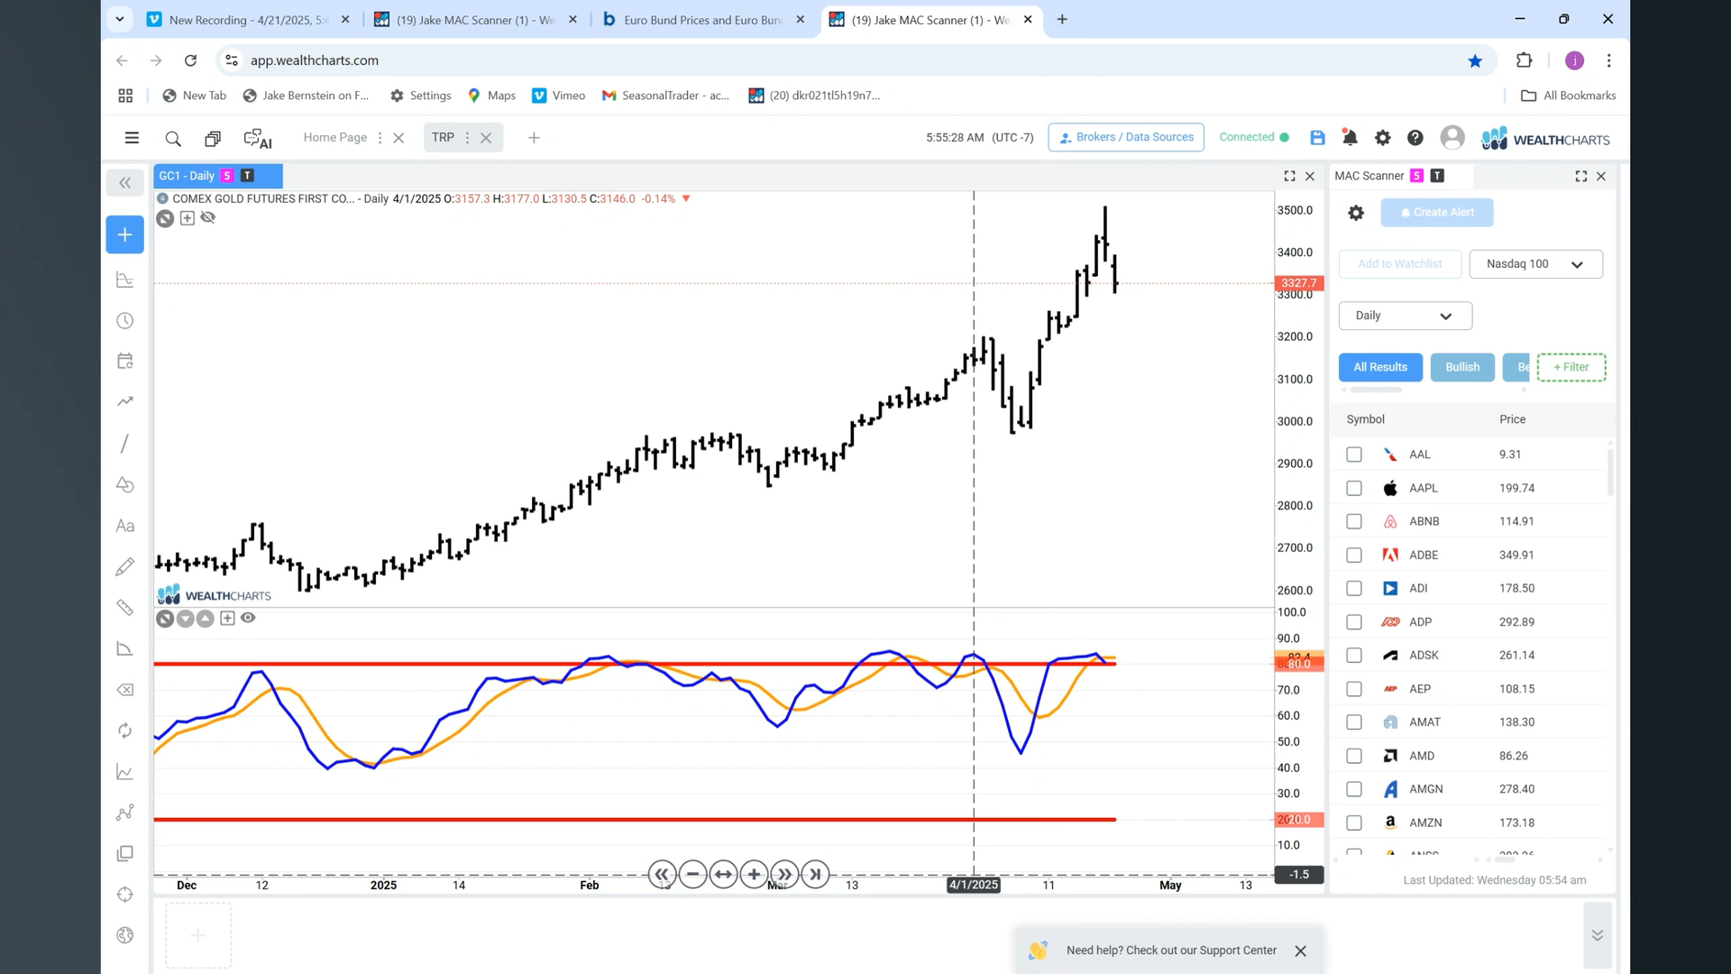Screen dimensions: 1731x974
Task: Open All Bookmarks folder
Action: (x=1569, y=96)
